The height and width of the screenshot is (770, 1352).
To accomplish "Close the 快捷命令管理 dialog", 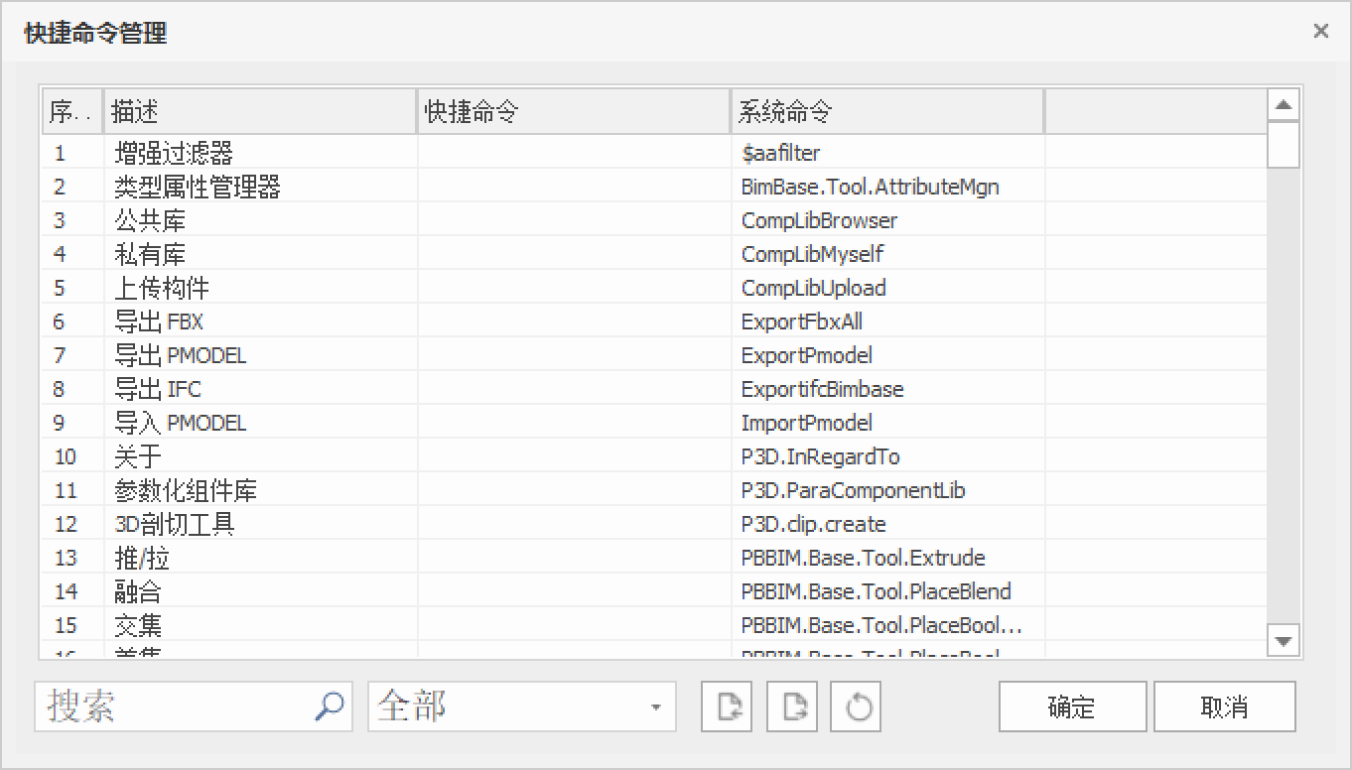I will coord(1320,32).
